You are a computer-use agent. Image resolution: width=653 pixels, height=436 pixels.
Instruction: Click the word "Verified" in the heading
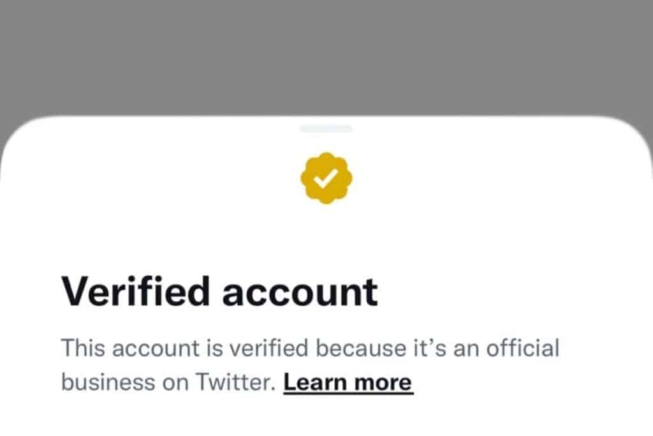(x=135, y=291)
